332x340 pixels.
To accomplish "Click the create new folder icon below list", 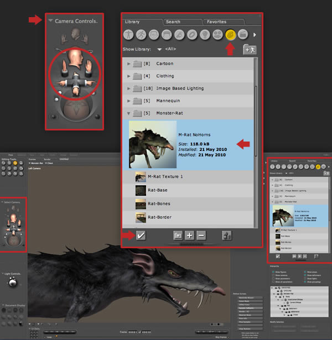I will point(178,236).
